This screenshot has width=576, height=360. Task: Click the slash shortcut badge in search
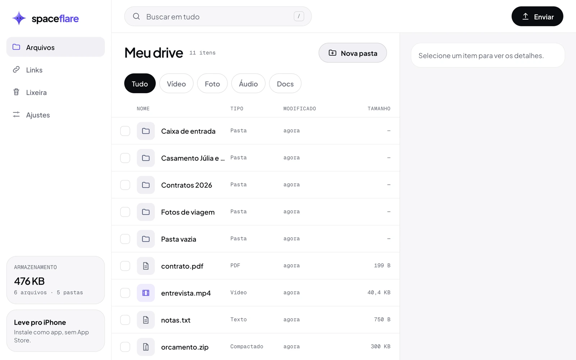pyautogui.click(x=299, y=16)
